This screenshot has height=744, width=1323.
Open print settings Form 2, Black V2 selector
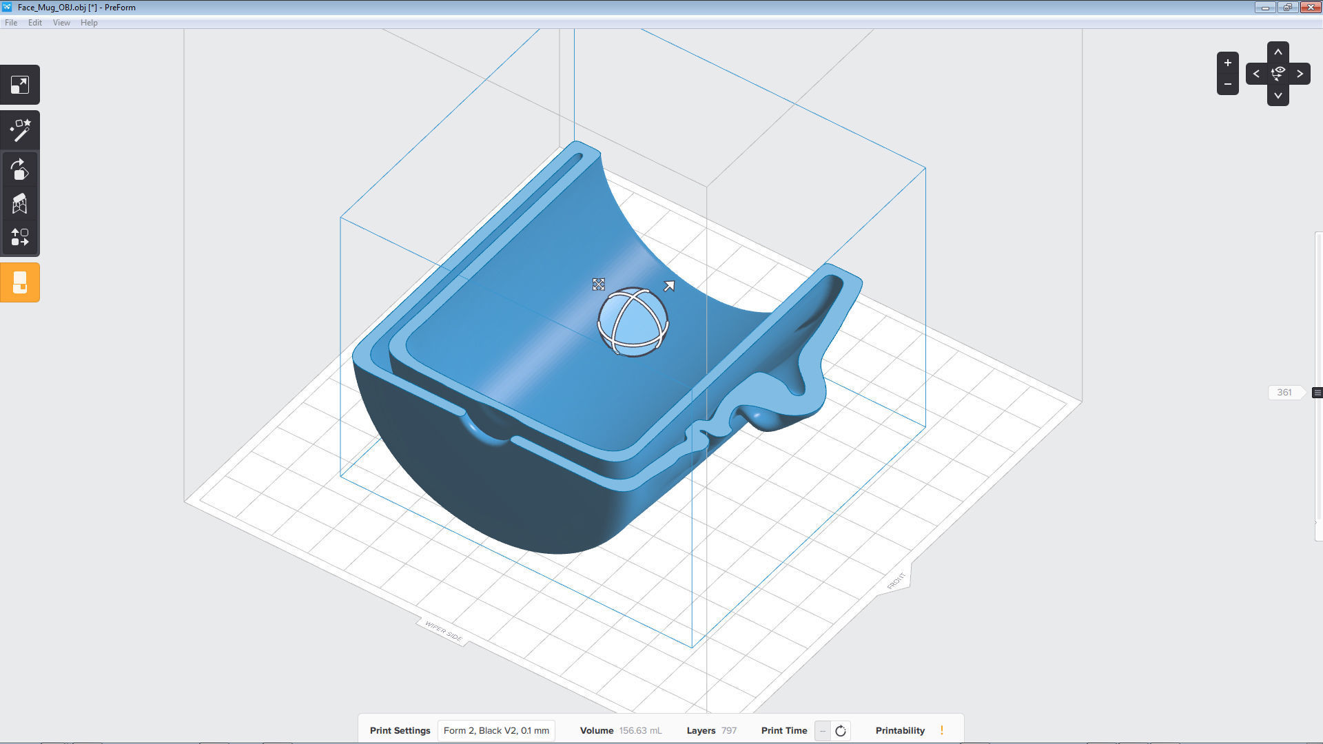pos(496,731)
